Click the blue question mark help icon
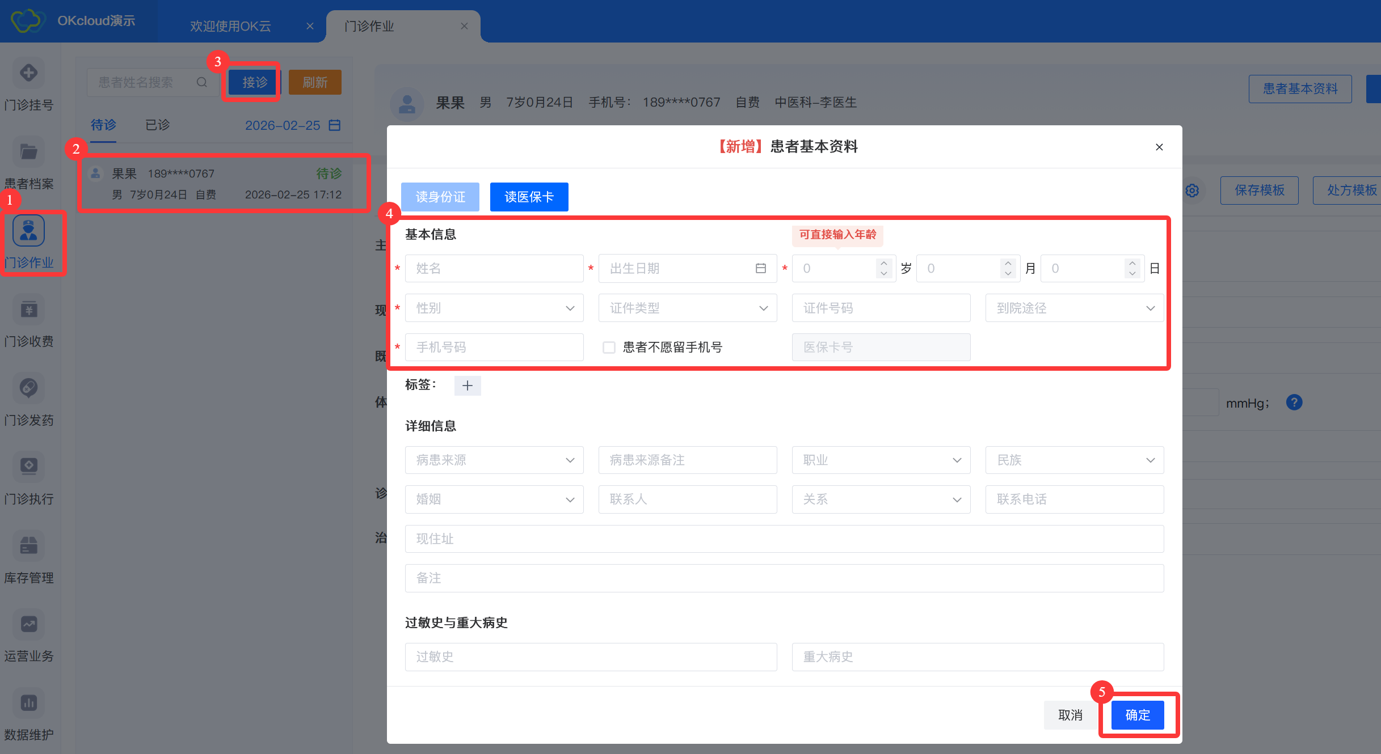1381x754 pixels. click(x=1294, y=403)
